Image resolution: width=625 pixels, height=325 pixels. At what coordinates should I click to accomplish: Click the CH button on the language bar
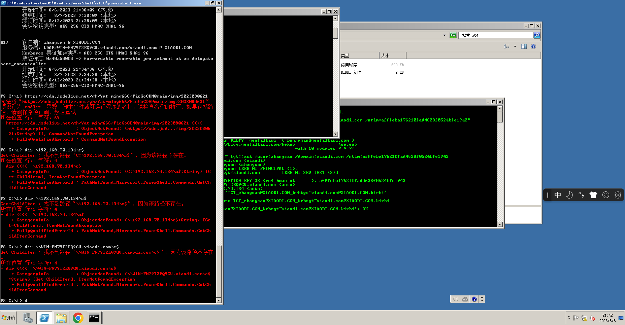pyautogui.click(x=455, y=299)
